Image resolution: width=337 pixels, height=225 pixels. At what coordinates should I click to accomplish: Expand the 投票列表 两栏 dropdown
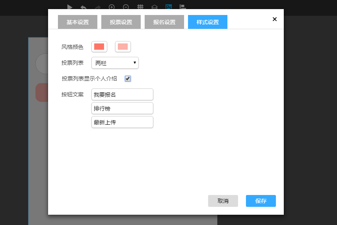coord(115,63)
